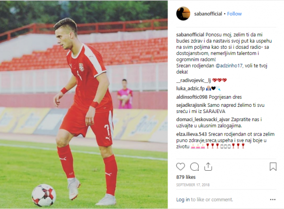
Task: Click the football player photo
Action: [x=84, y=105]
